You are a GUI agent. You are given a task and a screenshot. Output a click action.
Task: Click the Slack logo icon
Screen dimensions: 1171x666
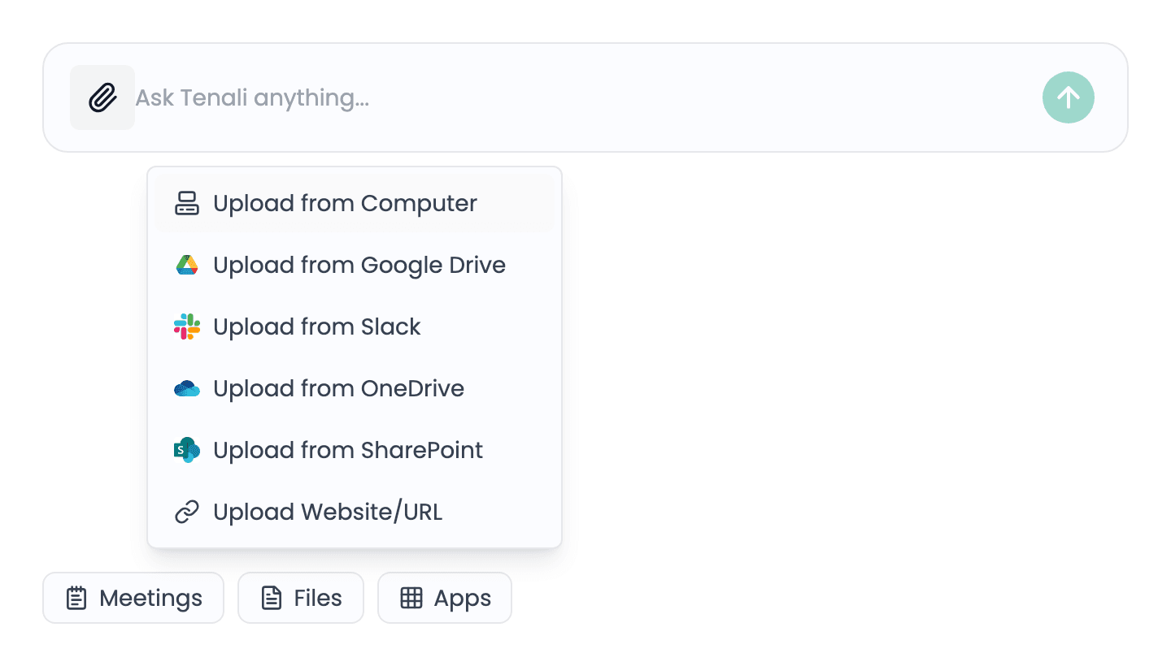tap(187, 327)
